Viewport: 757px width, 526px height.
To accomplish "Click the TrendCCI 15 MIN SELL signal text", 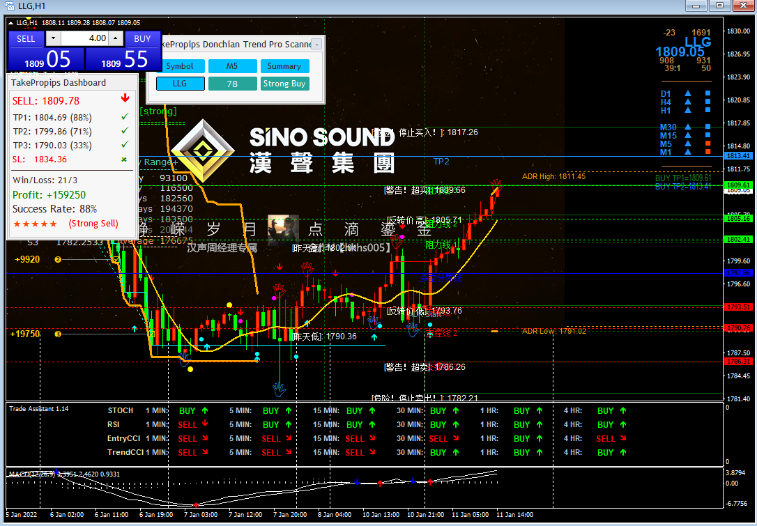I will (355, 453).
